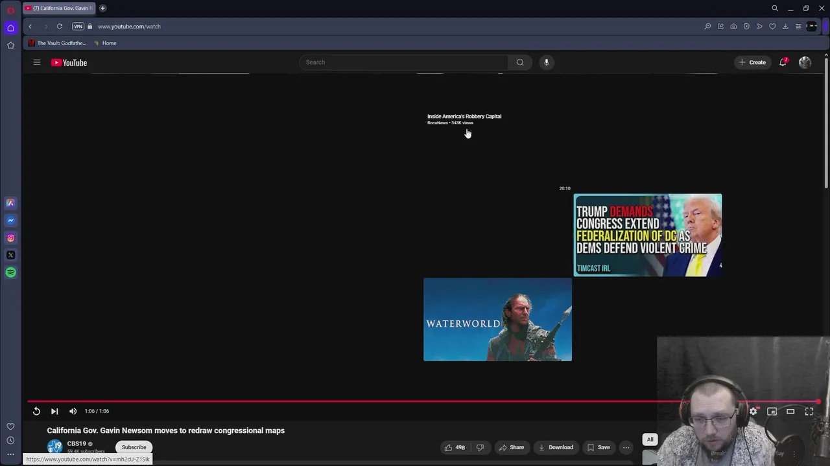Open Opera sidebar bookmarks star icon
830x466 pixels.
coord(10,45)
